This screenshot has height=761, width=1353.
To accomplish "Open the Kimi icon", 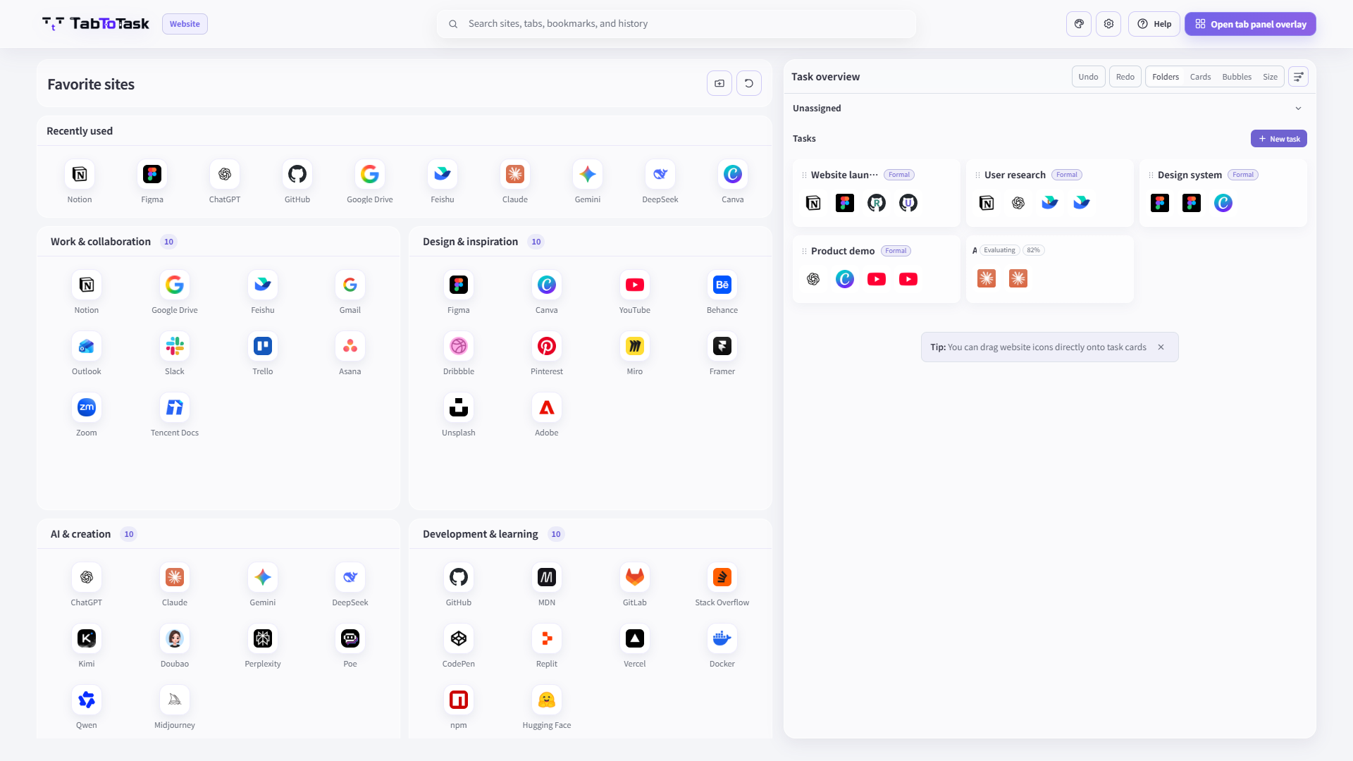I will pyautogui.click(x=87, y=638).
